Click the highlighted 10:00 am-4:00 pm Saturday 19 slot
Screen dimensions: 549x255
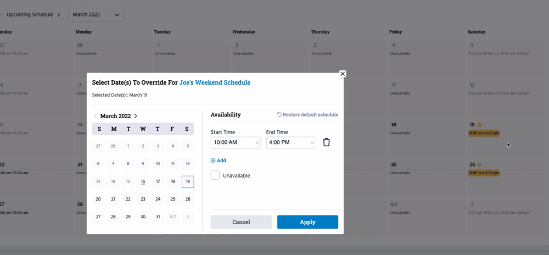[484, 134]
